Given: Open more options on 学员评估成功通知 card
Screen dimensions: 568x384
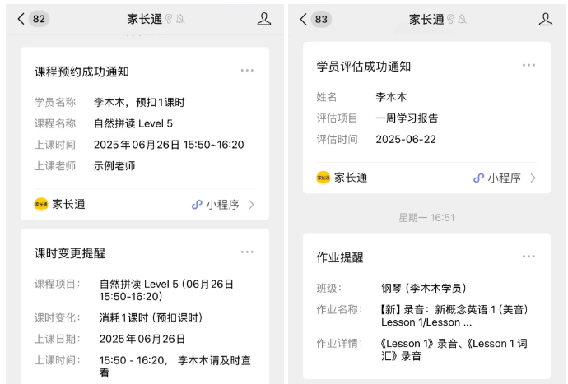Looking at the screenshot, I should click(x=528, y=65).
